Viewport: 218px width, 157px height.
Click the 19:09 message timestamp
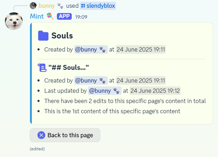click(x=81, y=17)
